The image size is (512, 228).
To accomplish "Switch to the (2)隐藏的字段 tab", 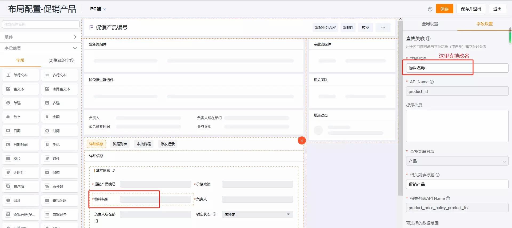I will [x=61, y=60].
